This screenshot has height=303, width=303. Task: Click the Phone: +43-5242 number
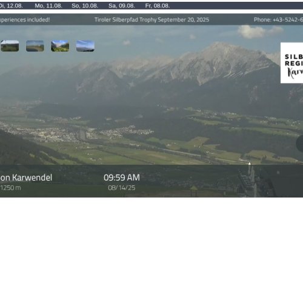pyautogui.click(x=278, y=20)
